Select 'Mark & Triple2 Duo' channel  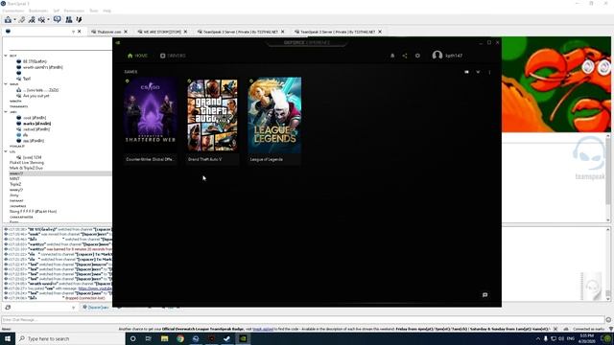[26, 168]
